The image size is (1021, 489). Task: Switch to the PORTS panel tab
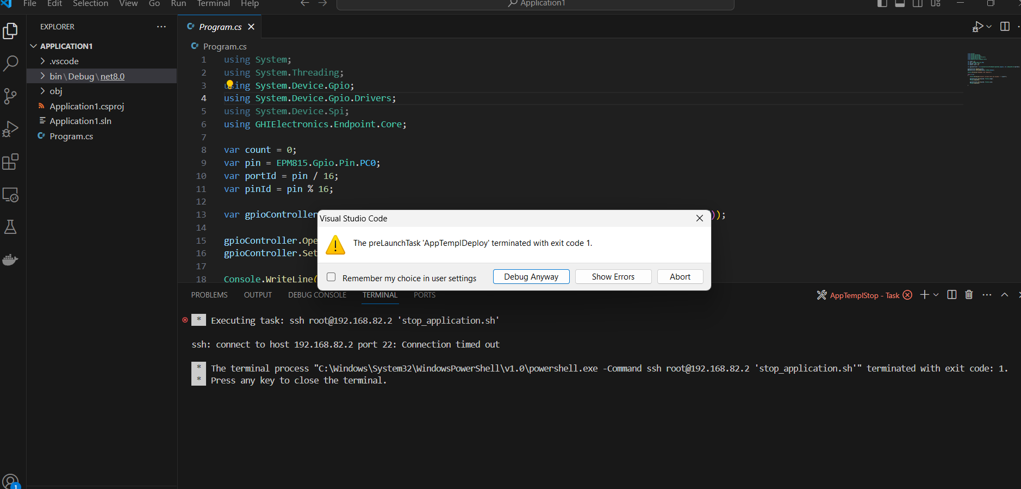[x=425, y=295]
